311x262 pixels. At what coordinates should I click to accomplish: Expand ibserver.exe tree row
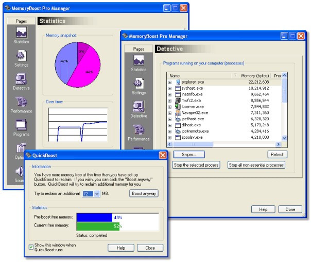coord(170,107)
